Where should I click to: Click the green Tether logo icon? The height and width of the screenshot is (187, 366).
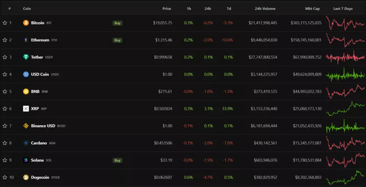coord(26,57)
